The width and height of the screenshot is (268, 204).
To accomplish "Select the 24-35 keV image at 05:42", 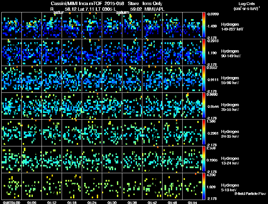I will (152, 132).
